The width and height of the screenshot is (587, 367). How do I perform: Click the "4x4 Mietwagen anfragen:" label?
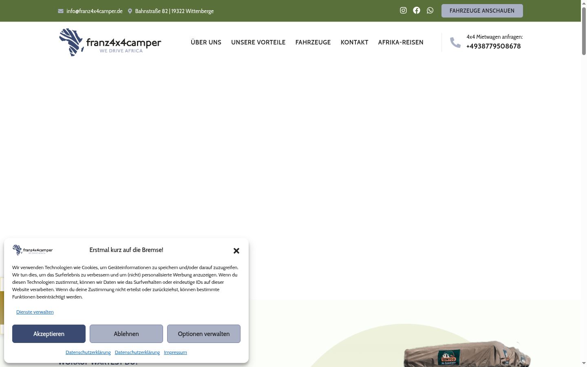coord(494,37)
